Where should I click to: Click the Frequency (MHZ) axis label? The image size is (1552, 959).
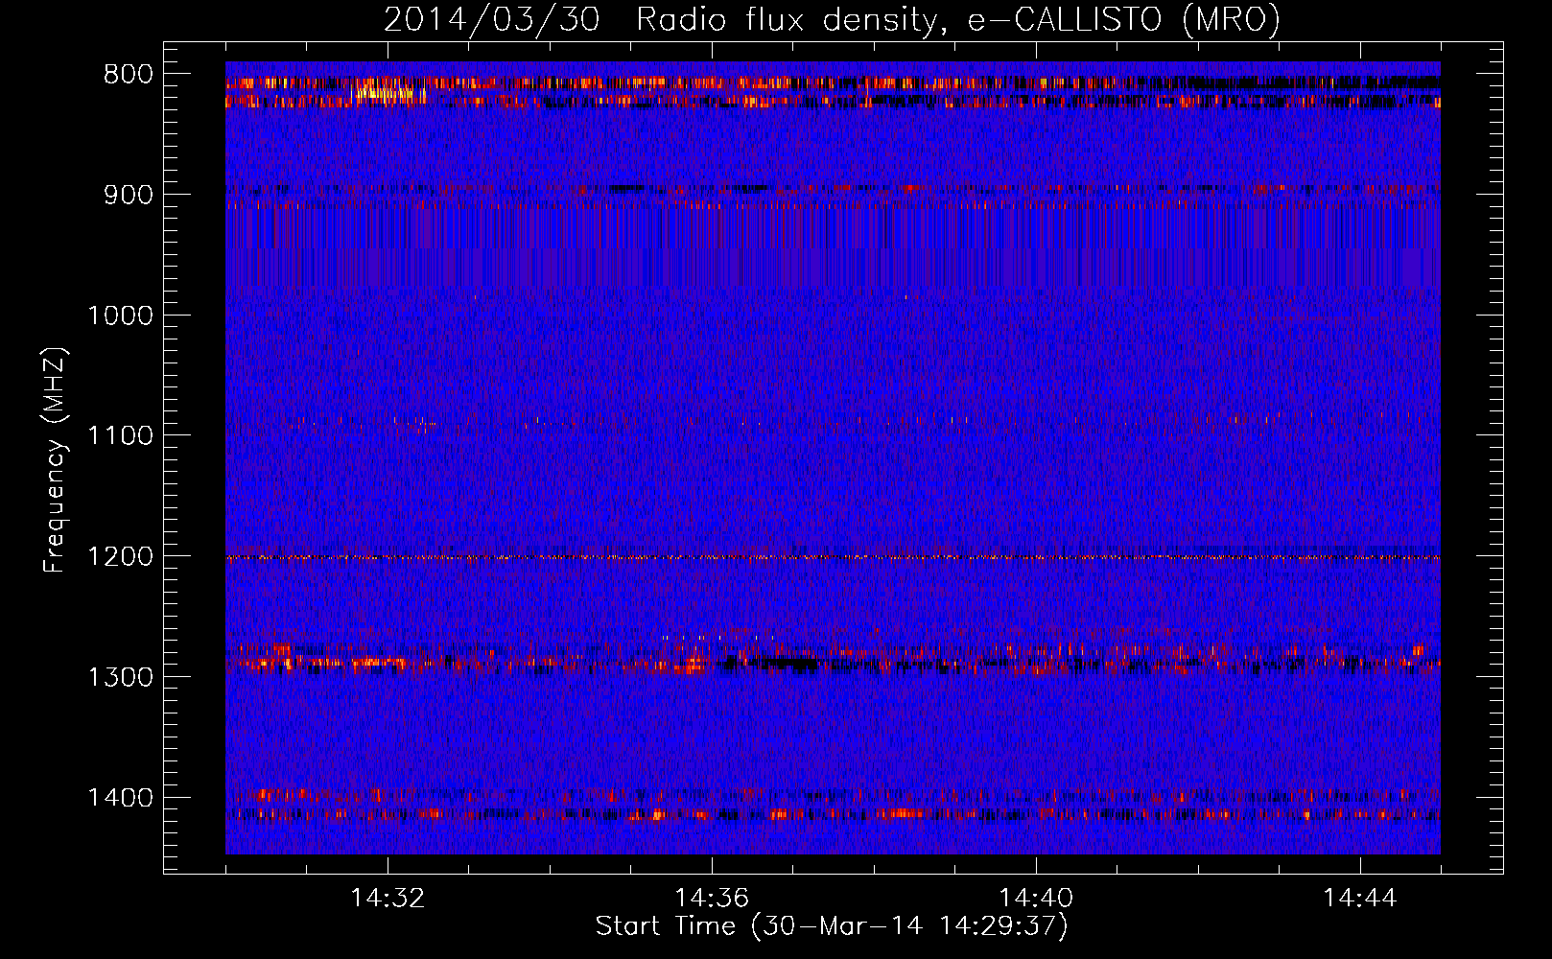(56, 460)
